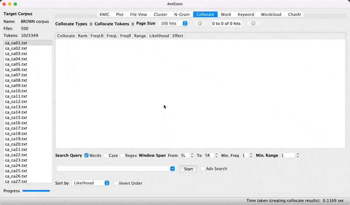Open the Page Size dropdown
This screenshot has width=350, height=205.
tap(173, 23)
